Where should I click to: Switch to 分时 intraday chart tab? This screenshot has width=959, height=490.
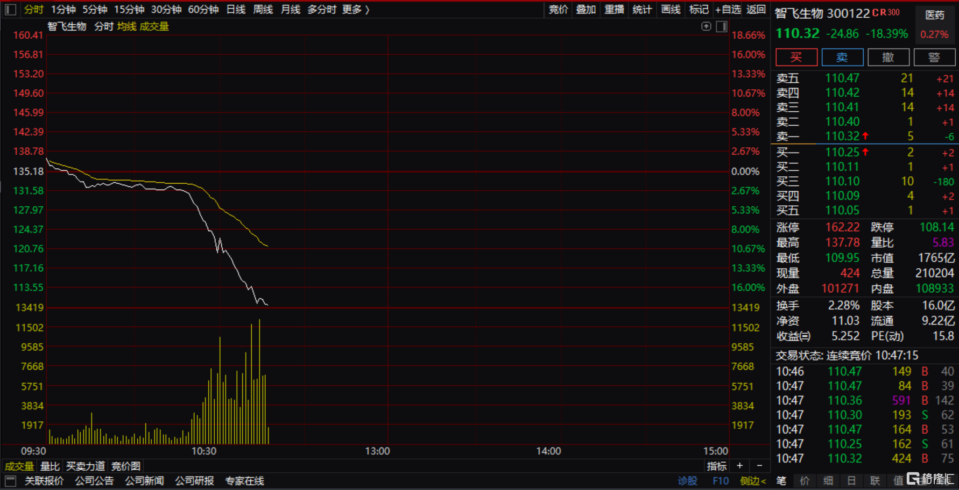(33, 10)
